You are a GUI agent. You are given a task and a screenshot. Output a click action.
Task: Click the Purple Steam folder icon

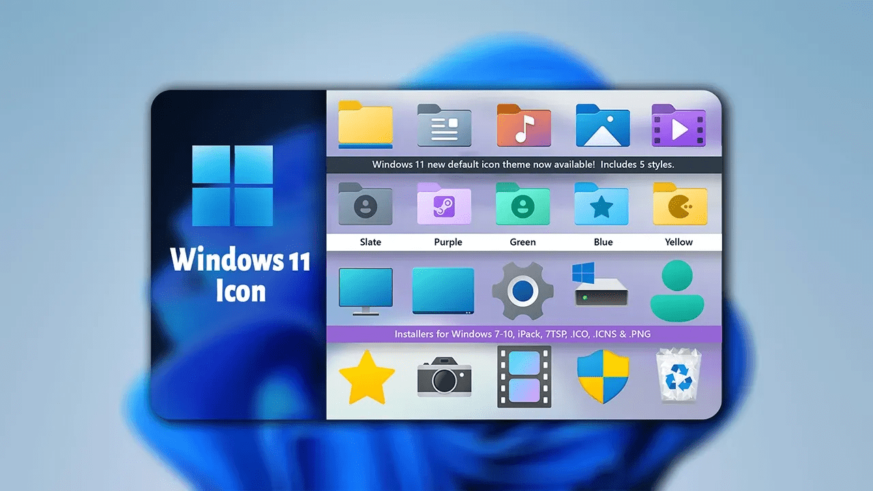click(x=444, y=204)
